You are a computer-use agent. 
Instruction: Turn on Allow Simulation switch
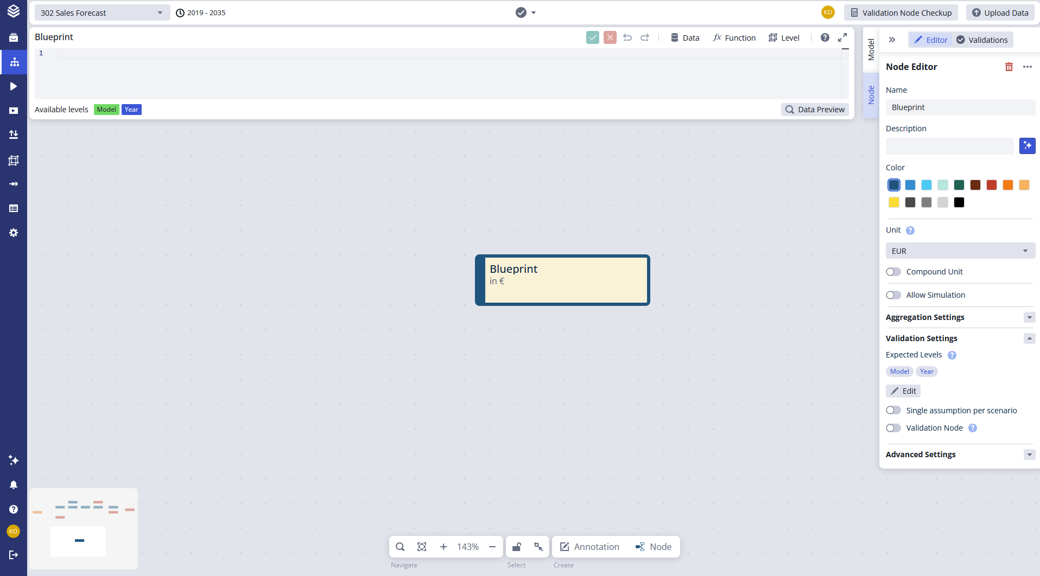(893, 295)
